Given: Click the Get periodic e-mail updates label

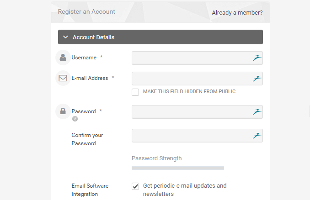Looking at the screenshot, I should pos(185,190).
